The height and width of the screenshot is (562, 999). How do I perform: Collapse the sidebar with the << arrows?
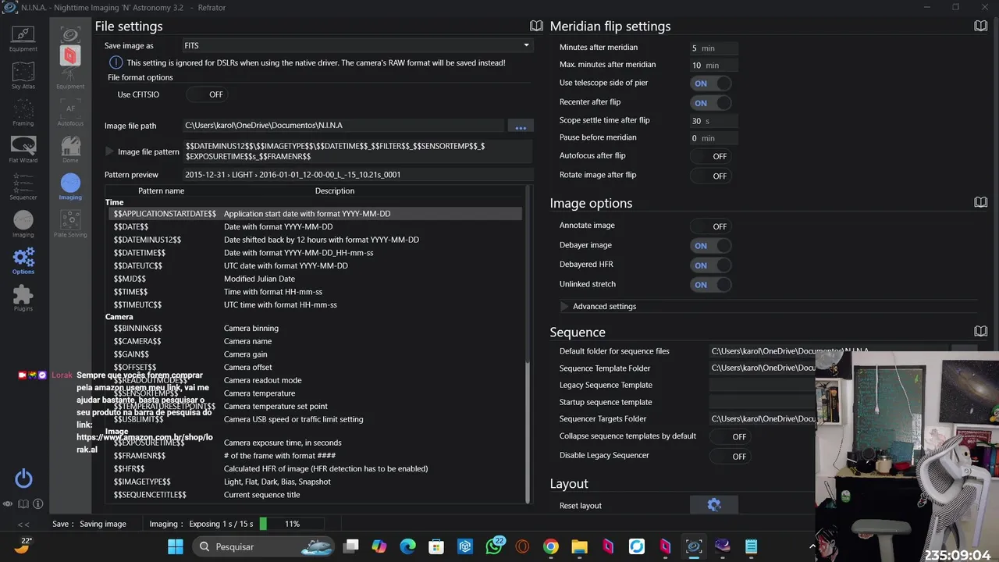(23, 524)
